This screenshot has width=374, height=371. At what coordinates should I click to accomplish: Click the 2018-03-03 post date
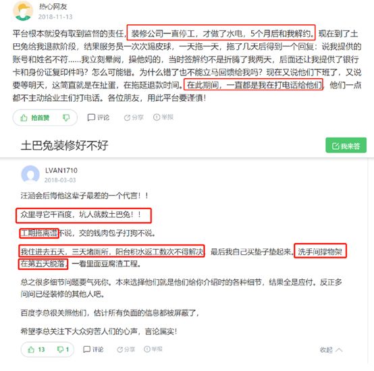click(x=60, y=180)
